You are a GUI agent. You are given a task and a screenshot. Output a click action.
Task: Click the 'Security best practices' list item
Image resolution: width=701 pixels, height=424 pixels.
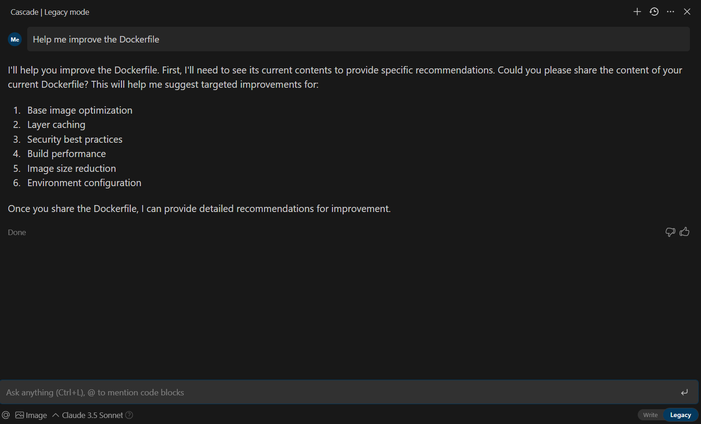(75, 139)
